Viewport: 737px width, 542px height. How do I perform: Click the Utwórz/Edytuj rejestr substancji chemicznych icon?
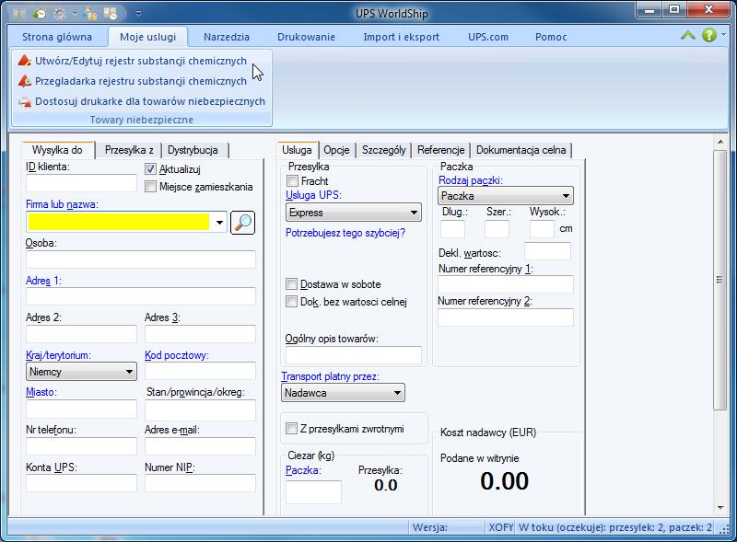click(25, 61)
